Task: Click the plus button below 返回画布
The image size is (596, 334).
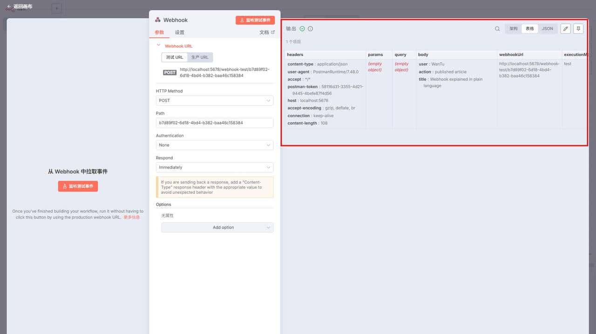Action: [x=56, y=8]
